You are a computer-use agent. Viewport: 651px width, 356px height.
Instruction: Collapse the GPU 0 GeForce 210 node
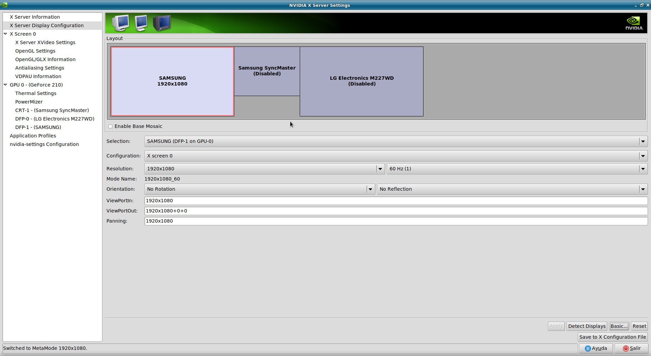tap(5, 85)
